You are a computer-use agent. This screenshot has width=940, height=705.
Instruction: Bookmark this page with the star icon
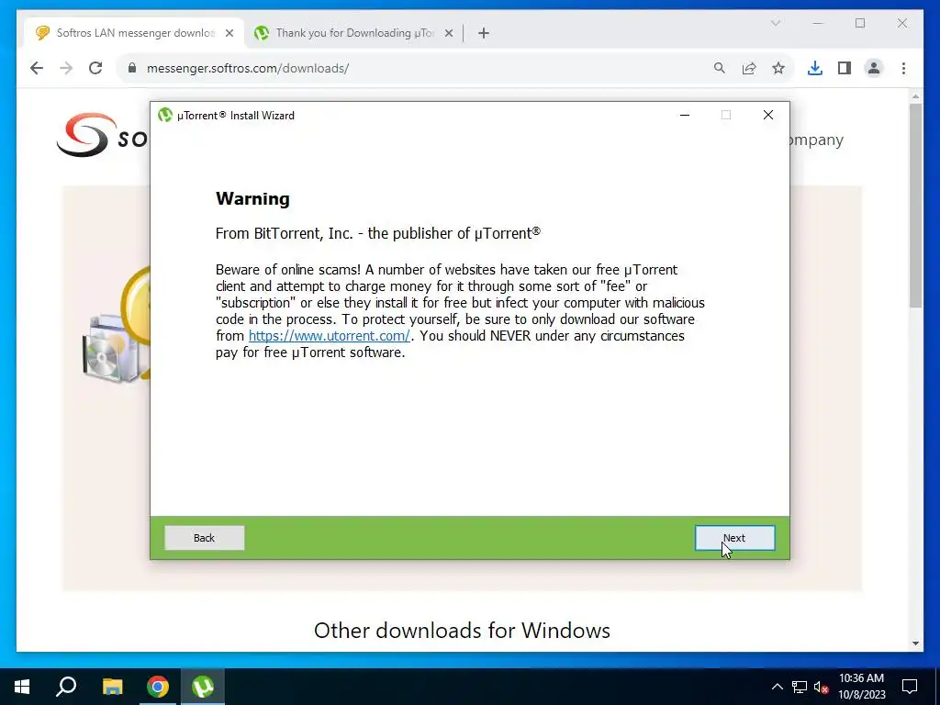coord(778,68)
